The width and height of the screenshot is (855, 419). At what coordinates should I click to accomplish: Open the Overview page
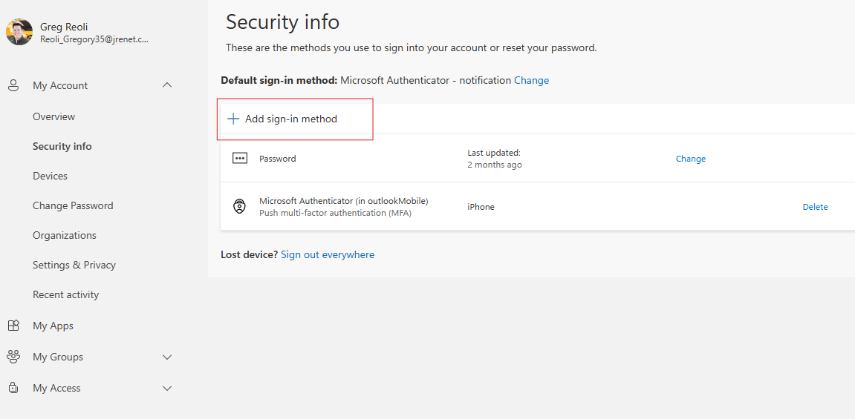point(53,116)
